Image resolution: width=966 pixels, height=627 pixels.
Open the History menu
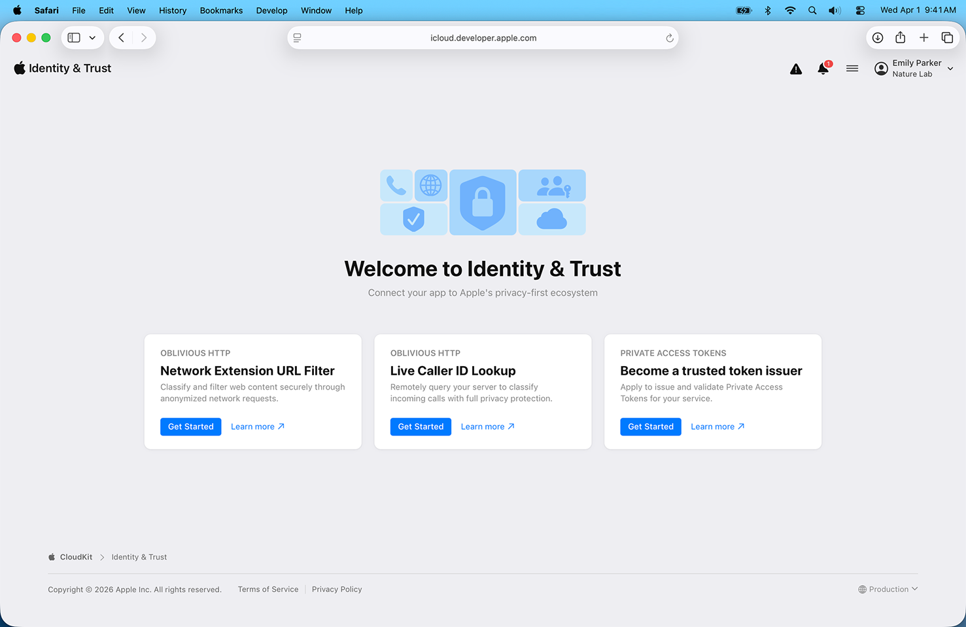point(173,10)
